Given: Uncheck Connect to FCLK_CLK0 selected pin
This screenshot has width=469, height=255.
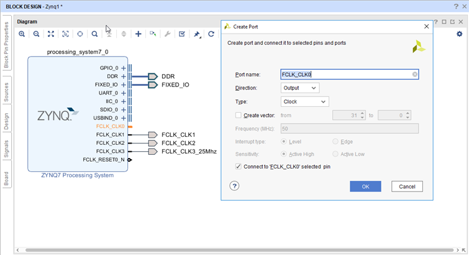Looking at the screenshot, I should [239, 167].
